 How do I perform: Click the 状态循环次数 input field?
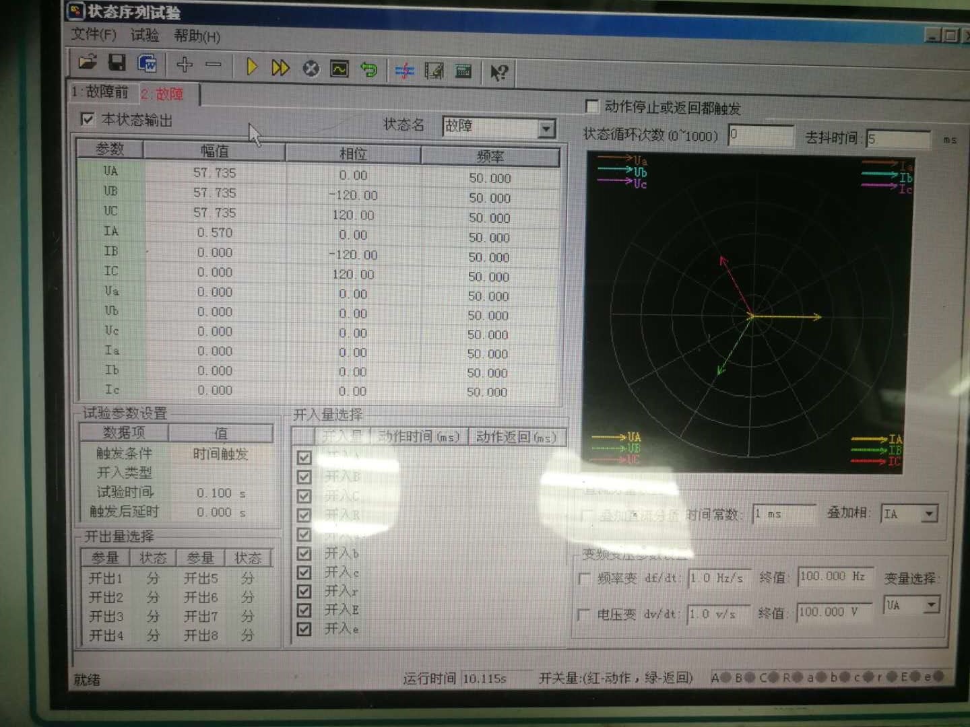760,135
